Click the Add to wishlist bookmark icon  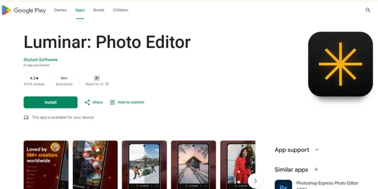(x=112, y=103)
